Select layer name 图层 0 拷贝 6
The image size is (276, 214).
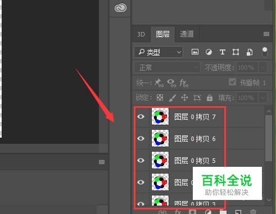(x=195, y=139)
